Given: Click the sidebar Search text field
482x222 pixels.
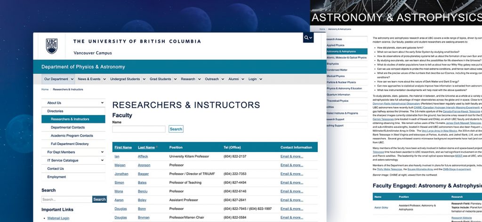Looking at the screenshot, I should 67,199.
